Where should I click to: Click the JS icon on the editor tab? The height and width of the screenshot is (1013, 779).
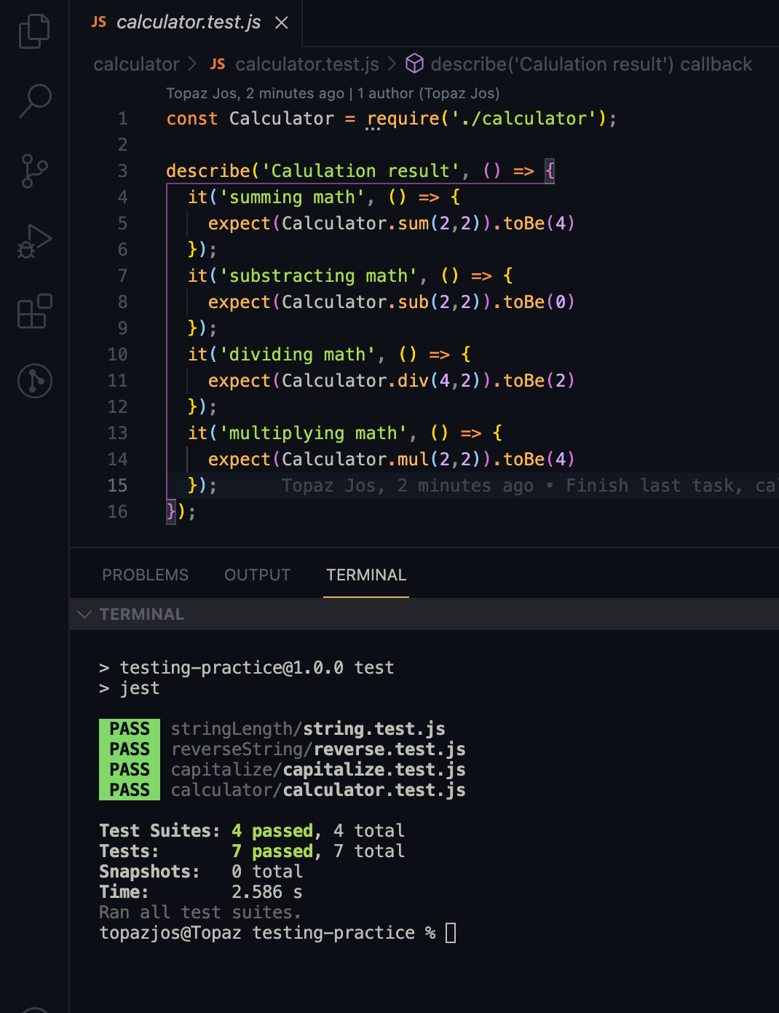pyautogui.click(x=99, y=23)
